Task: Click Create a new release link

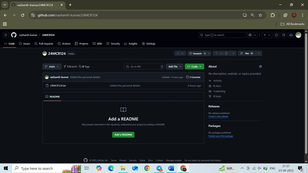Action: (x=218, y=116)
